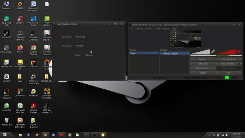Click the Exit button in OBS
The image size is (245, 138).
point(229,73)
